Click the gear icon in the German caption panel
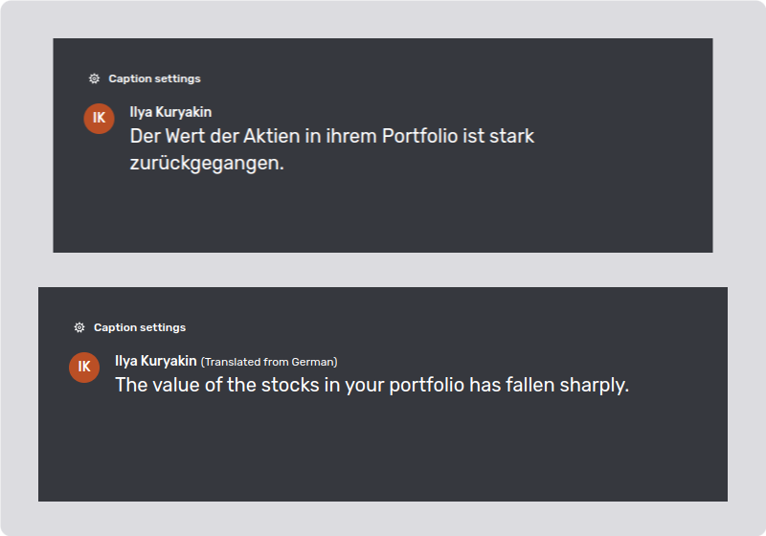This screenshot has height=536, width=766. point(94,78)
